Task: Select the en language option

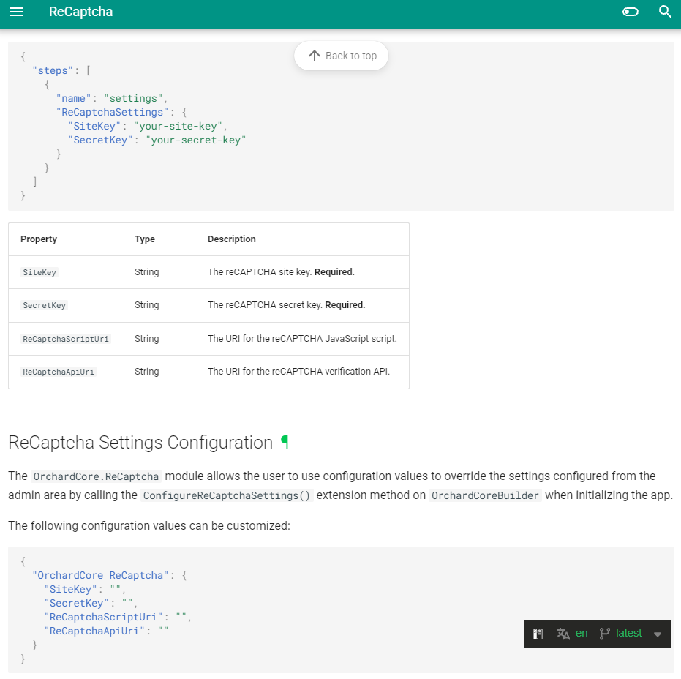Action: (581, 634)
